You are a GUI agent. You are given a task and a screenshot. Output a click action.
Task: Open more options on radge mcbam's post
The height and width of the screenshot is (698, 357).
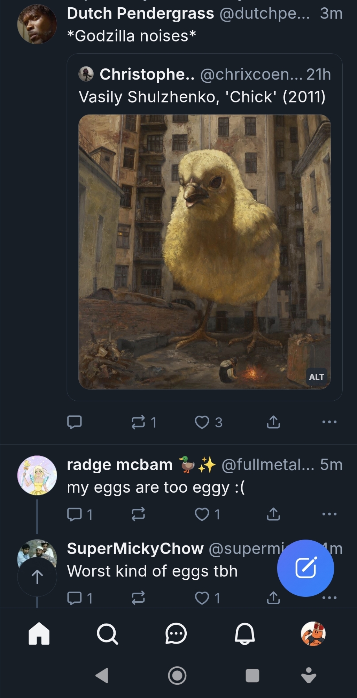(x=329, y=514)
